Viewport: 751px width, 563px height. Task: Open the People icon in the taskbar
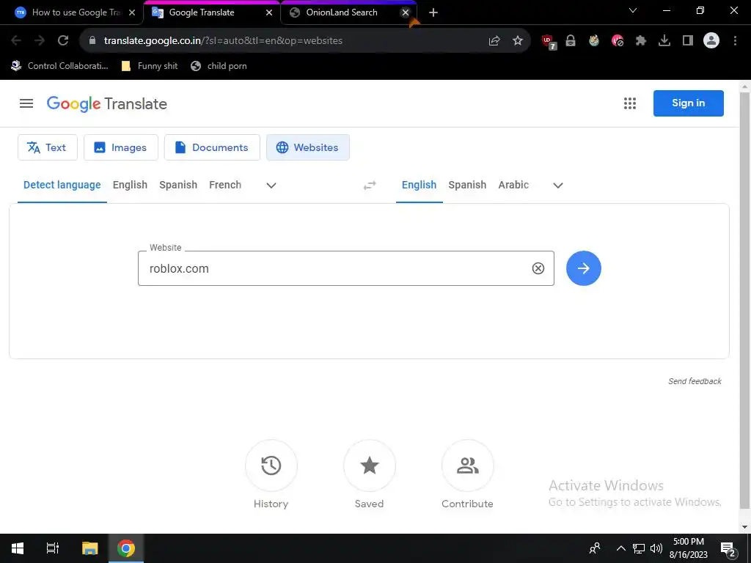coord(595,548)
